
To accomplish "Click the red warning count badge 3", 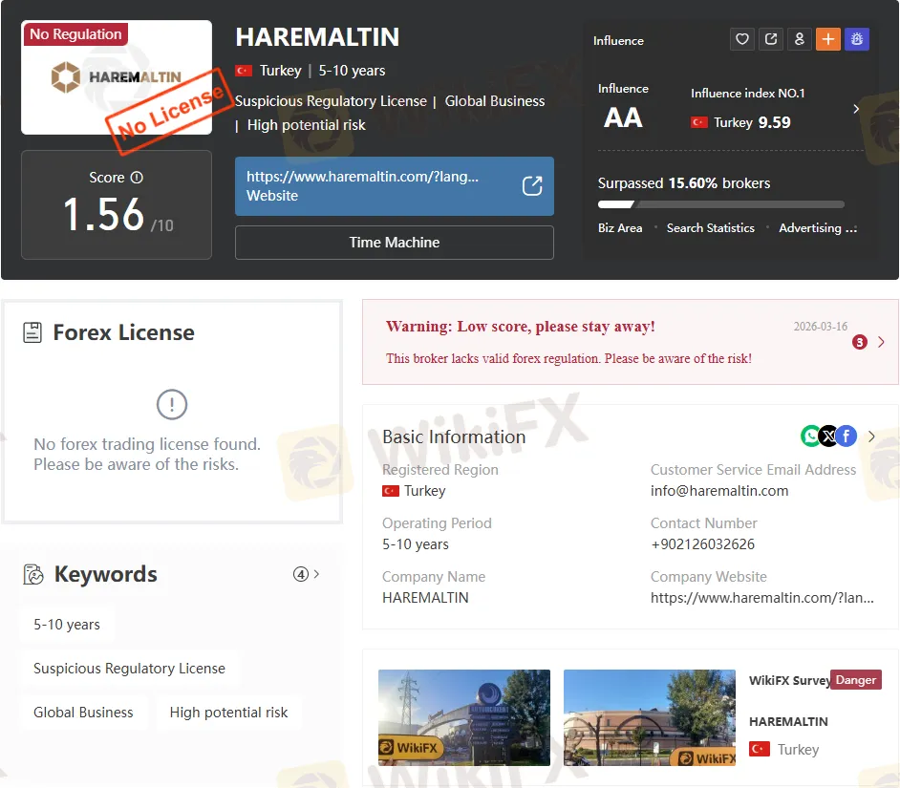I will (x=859, y=342).
